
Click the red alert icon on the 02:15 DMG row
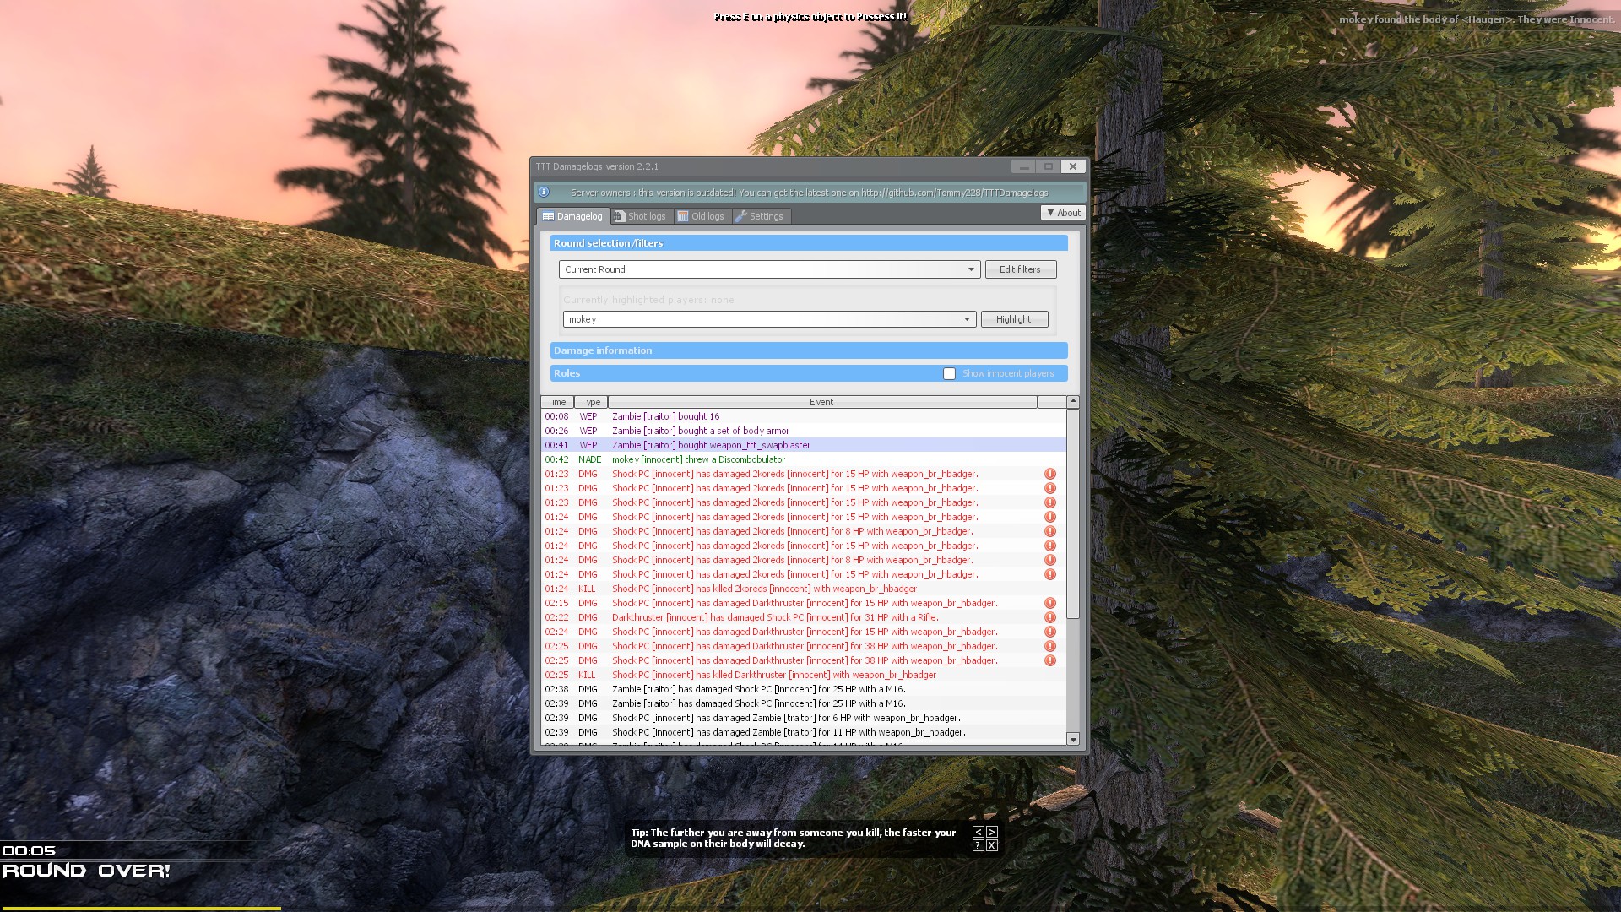[x=1050, y=603]
